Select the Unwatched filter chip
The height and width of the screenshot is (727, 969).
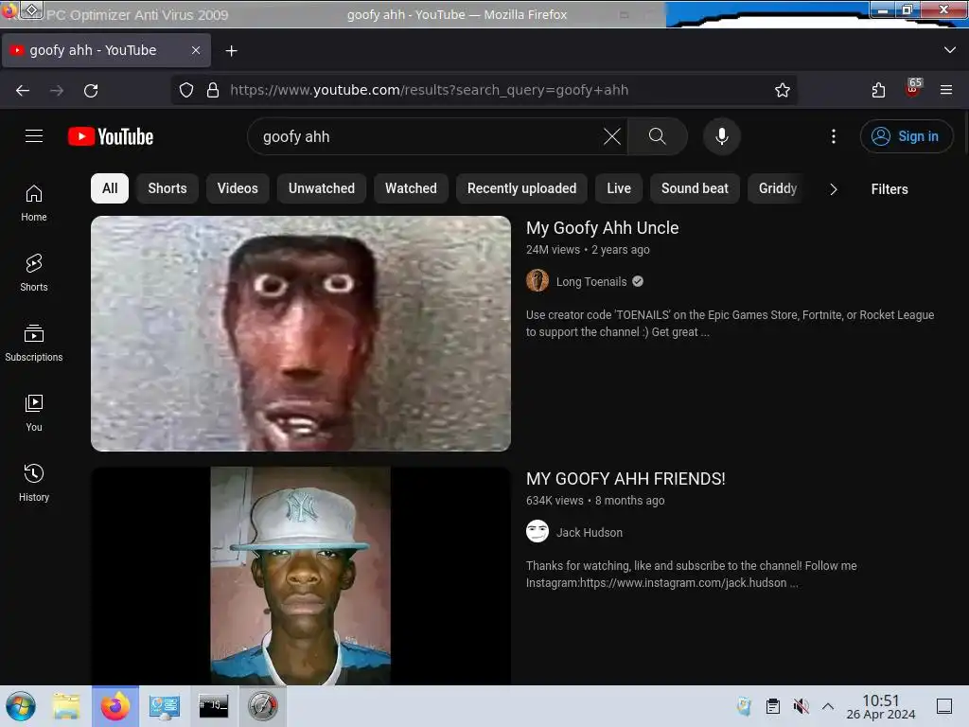click(x=322, y=188)
